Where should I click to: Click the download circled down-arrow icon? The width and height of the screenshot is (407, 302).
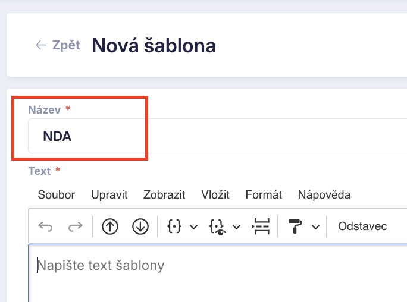pyautogui.click(x=140, y=227)
